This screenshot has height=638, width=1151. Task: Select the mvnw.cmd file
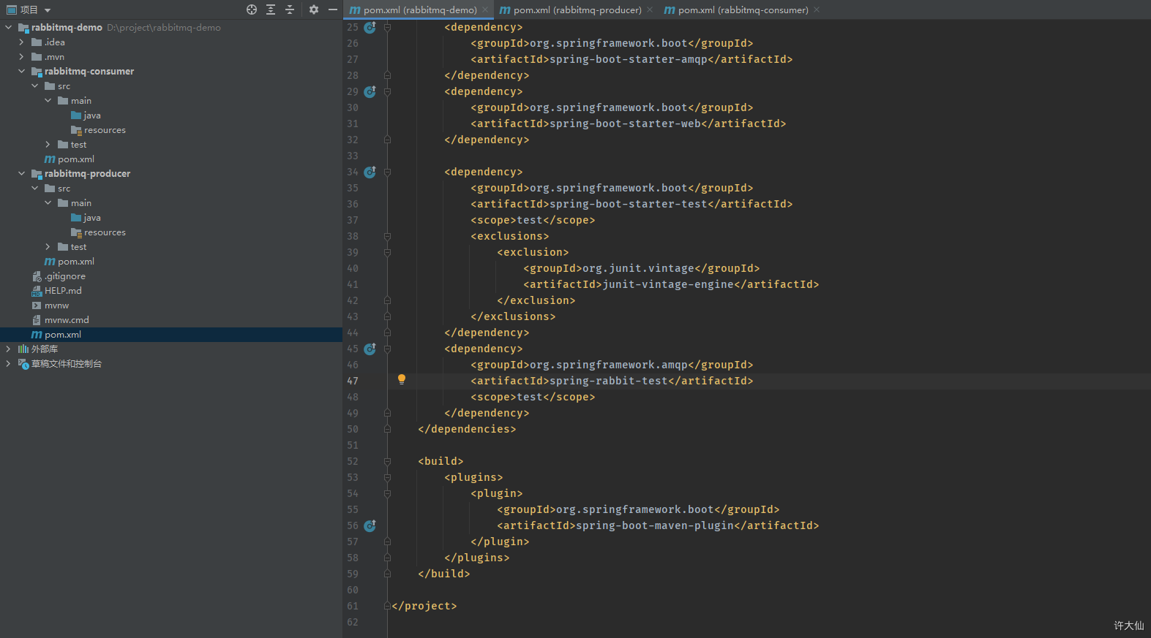point(60,319)
